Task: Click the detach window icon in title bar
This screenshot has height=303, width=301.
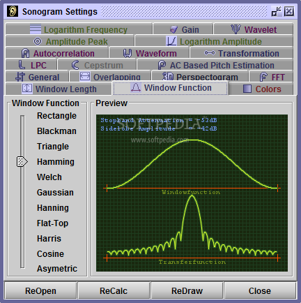Action: click(x=276, y=11)
